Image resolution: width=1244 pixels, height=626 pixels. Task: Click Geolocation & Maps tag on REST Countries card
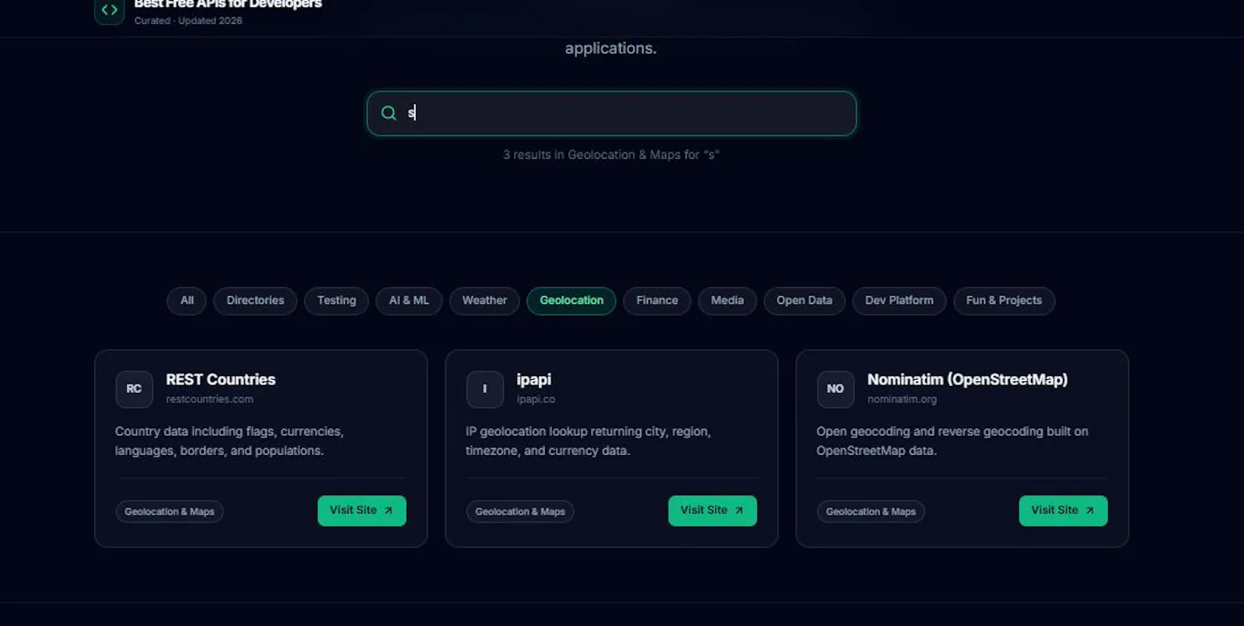coord(169,512)
